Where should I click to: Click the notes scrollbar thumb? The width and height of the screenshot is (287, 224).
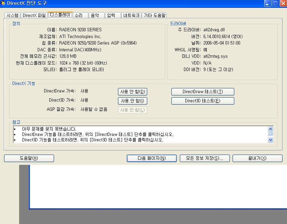[271, 134]
